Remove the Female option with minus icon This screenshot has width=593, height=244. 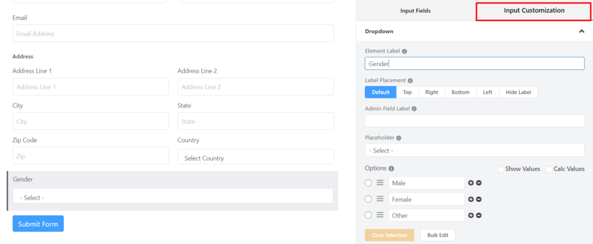point(479,199)
